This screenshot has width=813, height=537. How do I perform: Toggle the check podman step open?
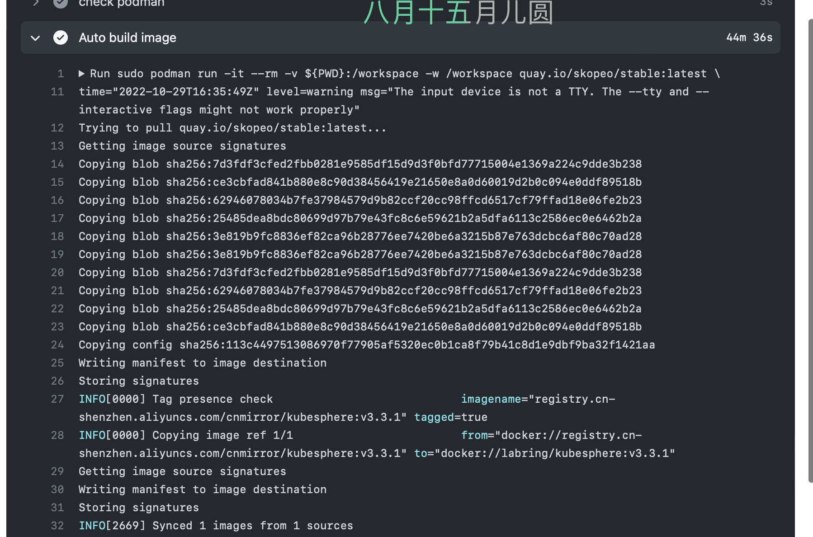(36, 3)
